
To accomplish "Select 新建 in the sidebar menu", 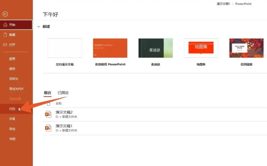I will coord(16,35).
